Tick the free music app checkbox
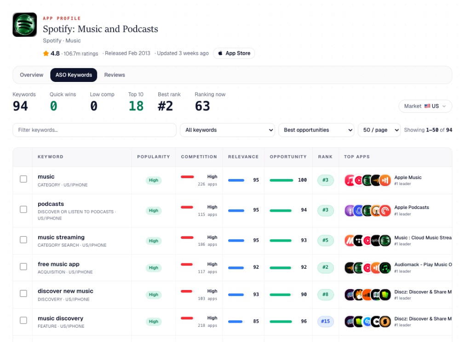 (x=23, y=267)
